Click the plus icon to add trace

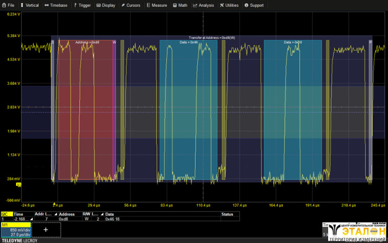45,229
